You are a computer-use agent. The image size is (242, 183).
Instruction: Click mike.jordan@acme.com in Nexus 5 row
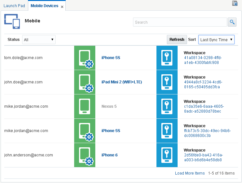[26, 106]
